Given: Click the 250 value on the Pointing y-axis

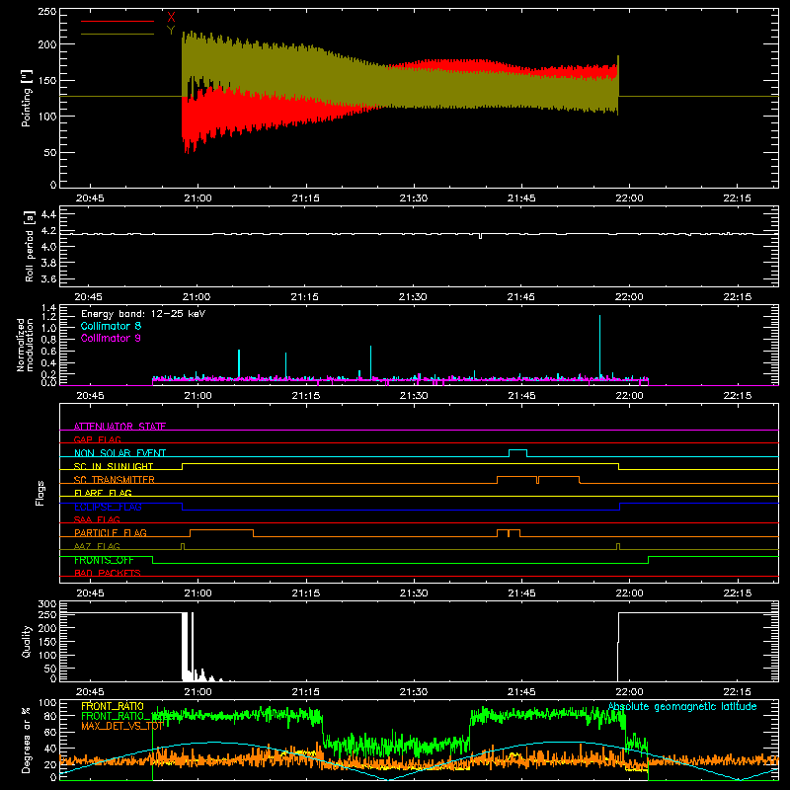Looking at the screenshot, I should [x=46, y=12].
